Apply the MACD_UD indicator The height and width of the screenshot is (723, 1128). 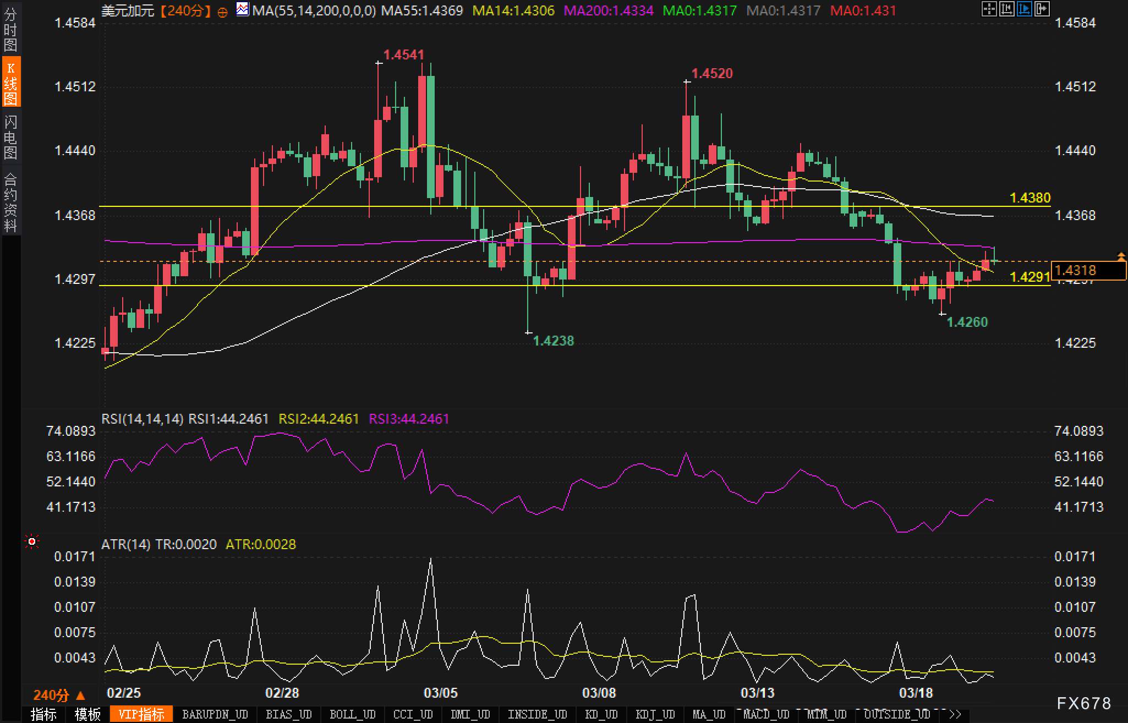coord(766,714)
